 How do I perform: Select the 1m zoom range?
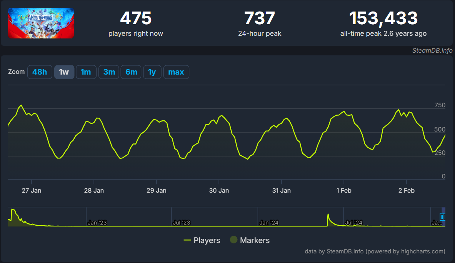coord(86,72)
